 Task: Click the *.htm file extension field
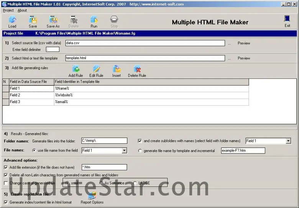point(104,167)
